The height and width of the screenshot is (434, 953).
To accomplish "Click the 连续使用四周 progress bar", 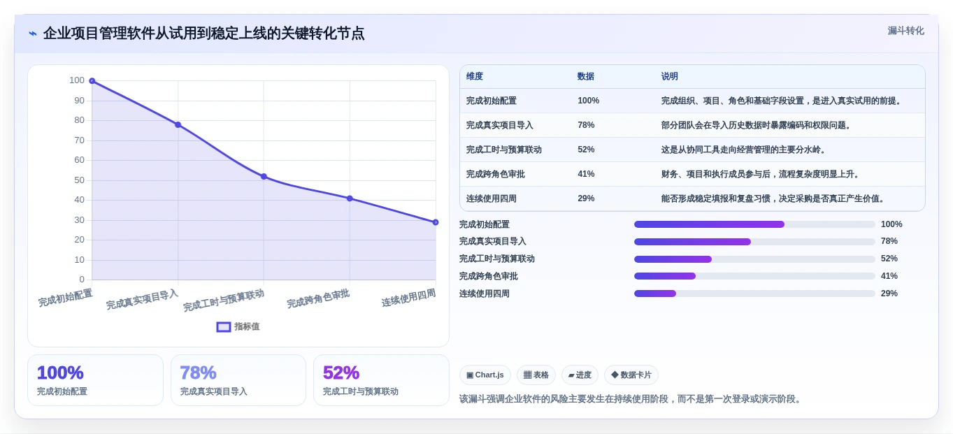I will coord(754,294).
